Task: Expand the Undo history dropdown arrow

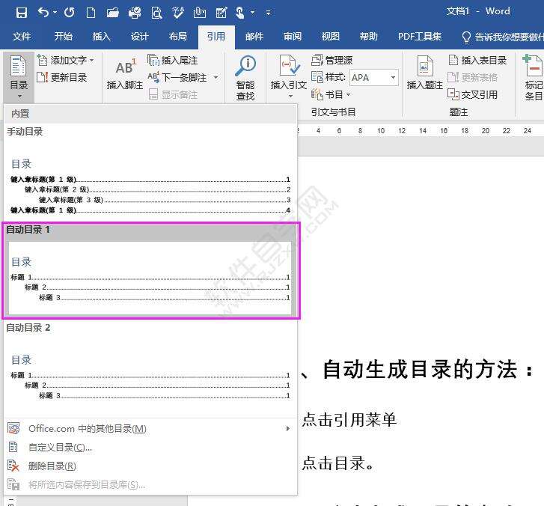Action: [55, 13]
